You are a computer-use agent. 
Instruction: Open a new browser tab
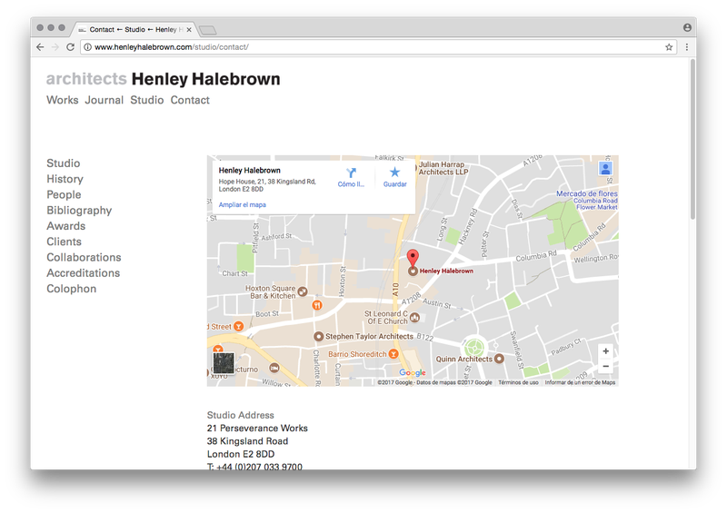[207, 30]
